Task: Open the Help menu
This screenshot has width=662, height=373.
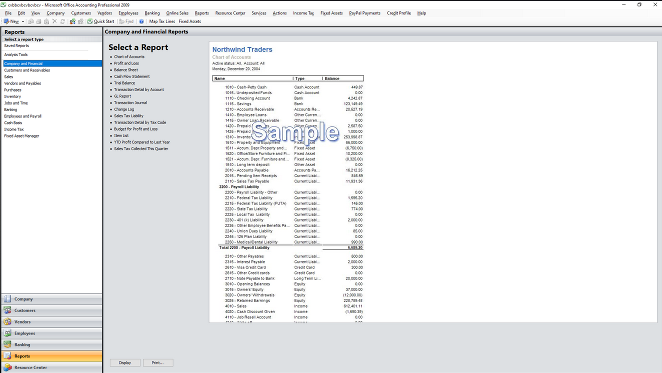Action: 421,13
